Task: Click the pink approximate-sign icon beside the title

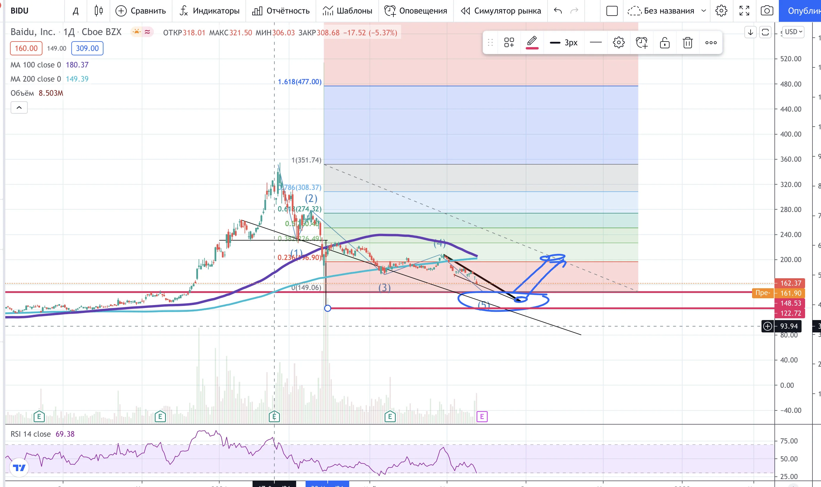Action: [x=147, y=32]
